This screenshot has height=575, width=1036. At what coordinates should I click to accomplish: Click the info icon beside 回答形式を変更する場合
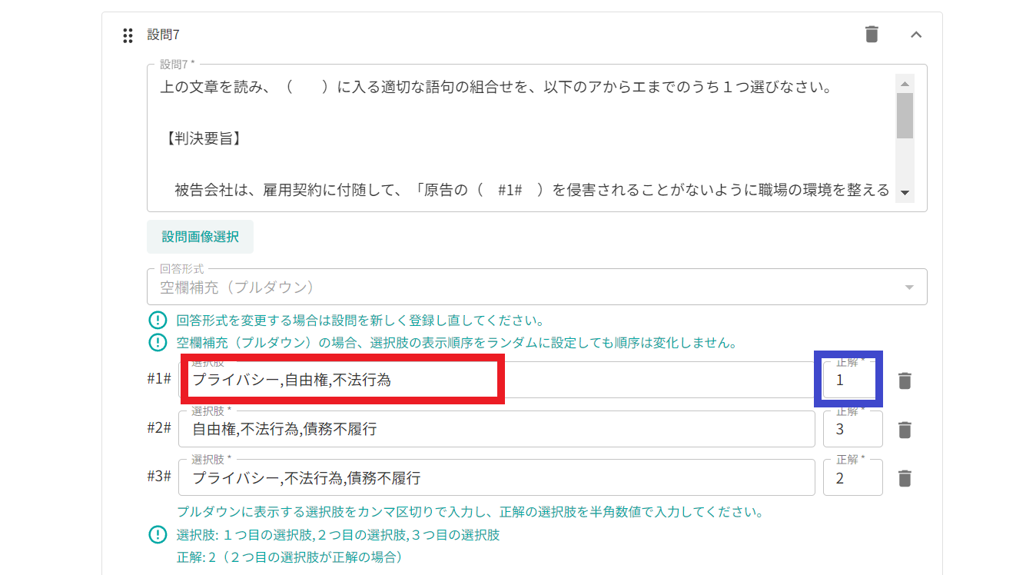[158, 321]
